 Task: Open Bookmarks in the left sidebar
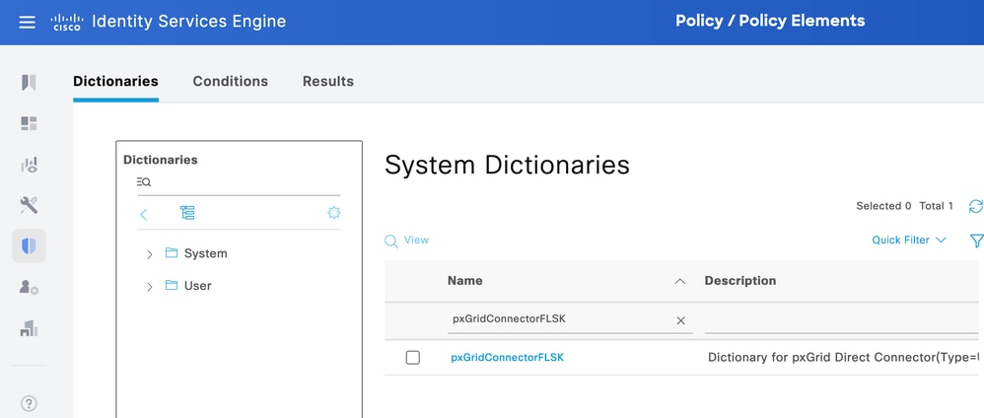coord(29,82)
